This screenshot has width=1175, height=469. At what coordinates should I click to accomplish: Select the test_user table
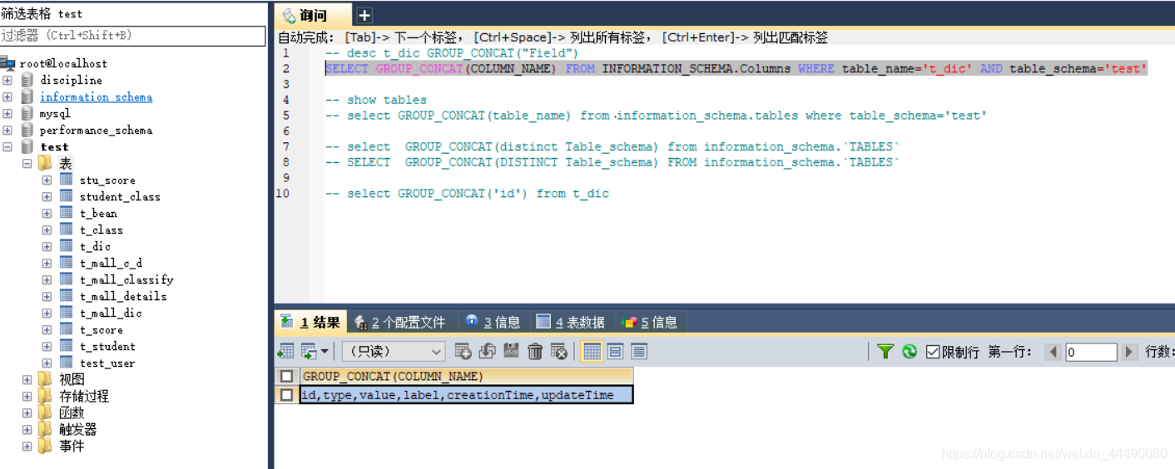coord(107,363)
